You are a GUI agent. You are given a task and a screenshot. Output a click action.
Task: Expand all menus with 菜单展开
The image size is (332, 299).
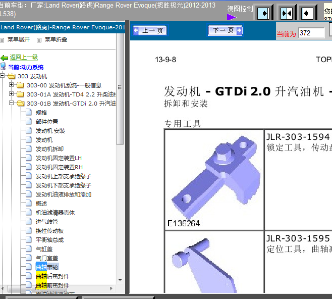[x=19, y=39]
